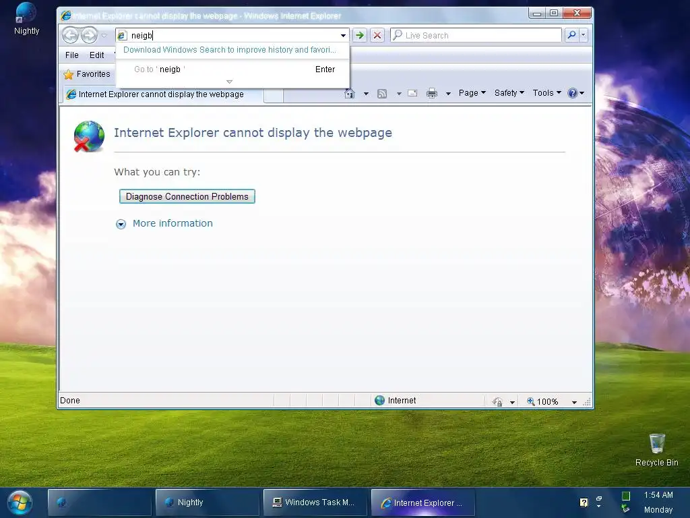This screenshot has width=690, height=518.
Task: Open the Print options dropdown arrow
Action: [448, 93]
